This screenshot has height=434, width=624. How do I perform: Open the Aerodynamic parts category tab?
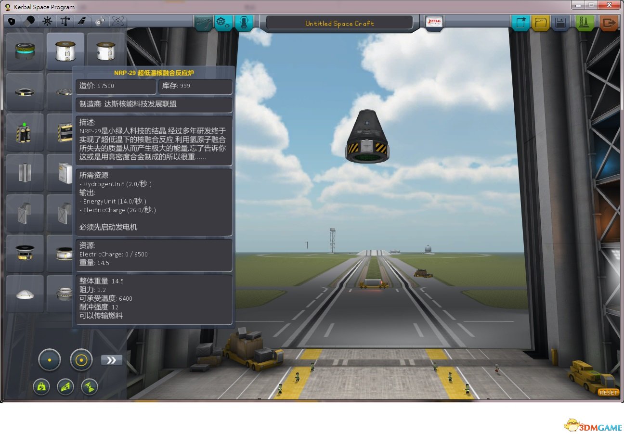point(82,22)
